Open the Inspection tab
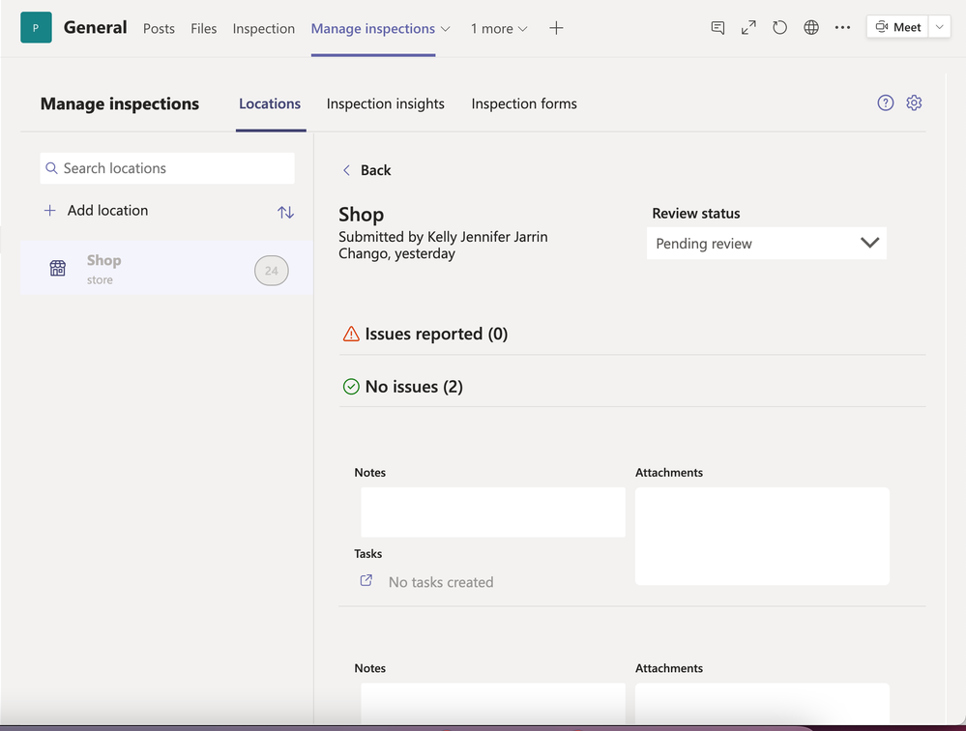 tap(264, 29)
